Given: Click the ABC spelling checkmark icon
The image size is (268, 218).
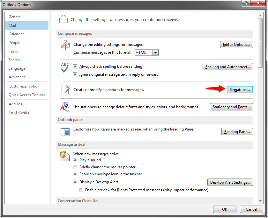Looking at the screenshot, I should (65, 67).
